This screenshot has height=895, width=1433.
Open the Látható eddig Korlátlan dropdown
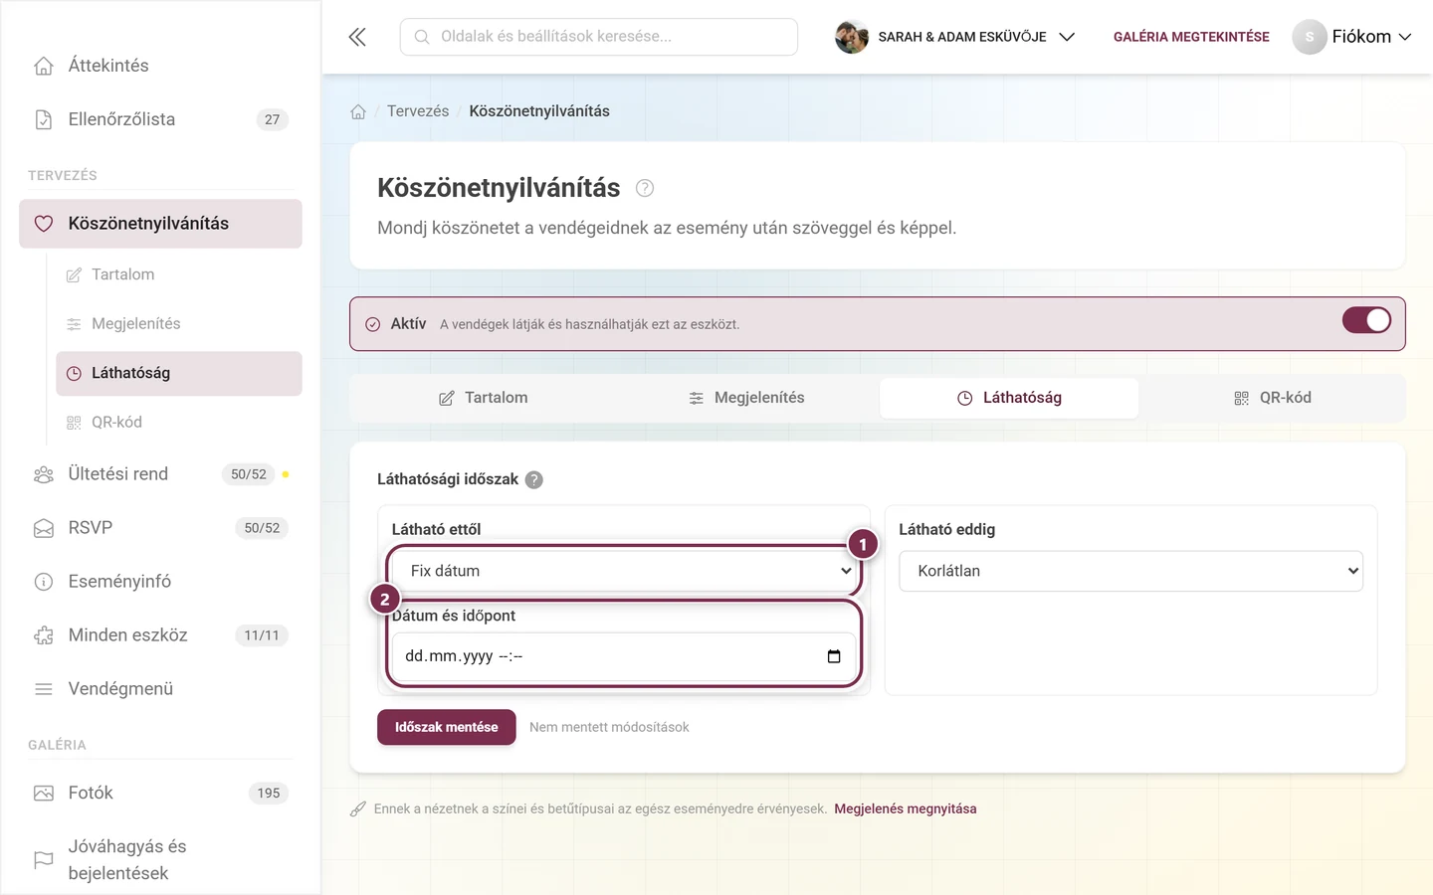(x=1130, y=571)
